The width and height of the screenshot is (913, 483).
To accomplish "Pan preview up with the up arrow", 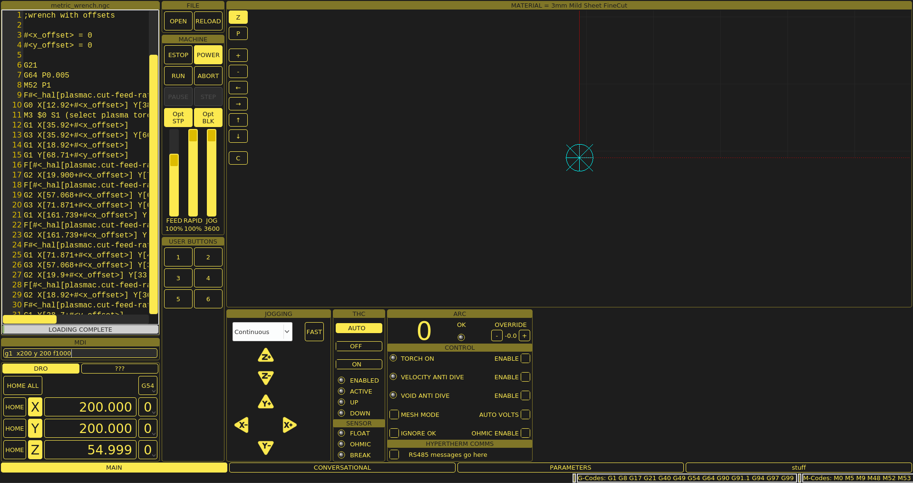I will pos(238,120).
